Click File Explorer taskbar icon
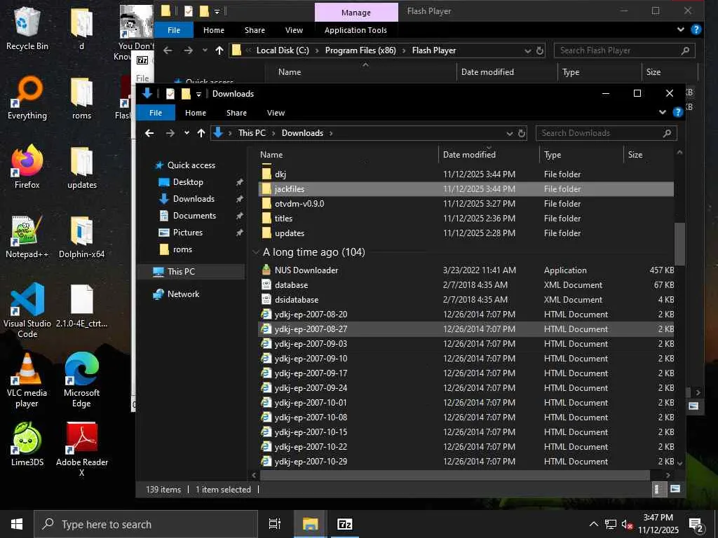 [310, 524]
